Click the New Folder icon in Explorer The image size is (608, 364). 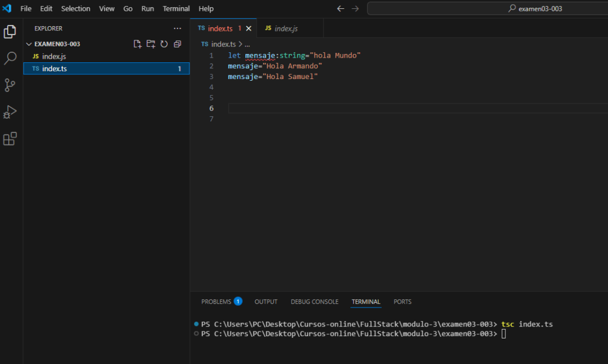coord(151,44)
